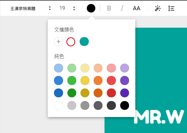Choose the medium purple swatch
Image resolution: width=187 pixels, height=133 pixels.
click(x=124, y=80)
